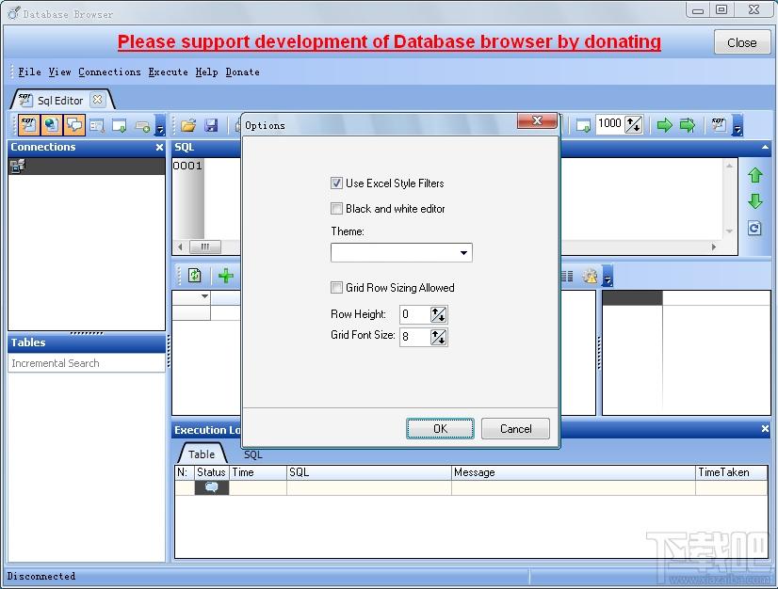Switch to Table tab in Execution Log
Screen dimensions: 778x589
click(x=202, y=454)
